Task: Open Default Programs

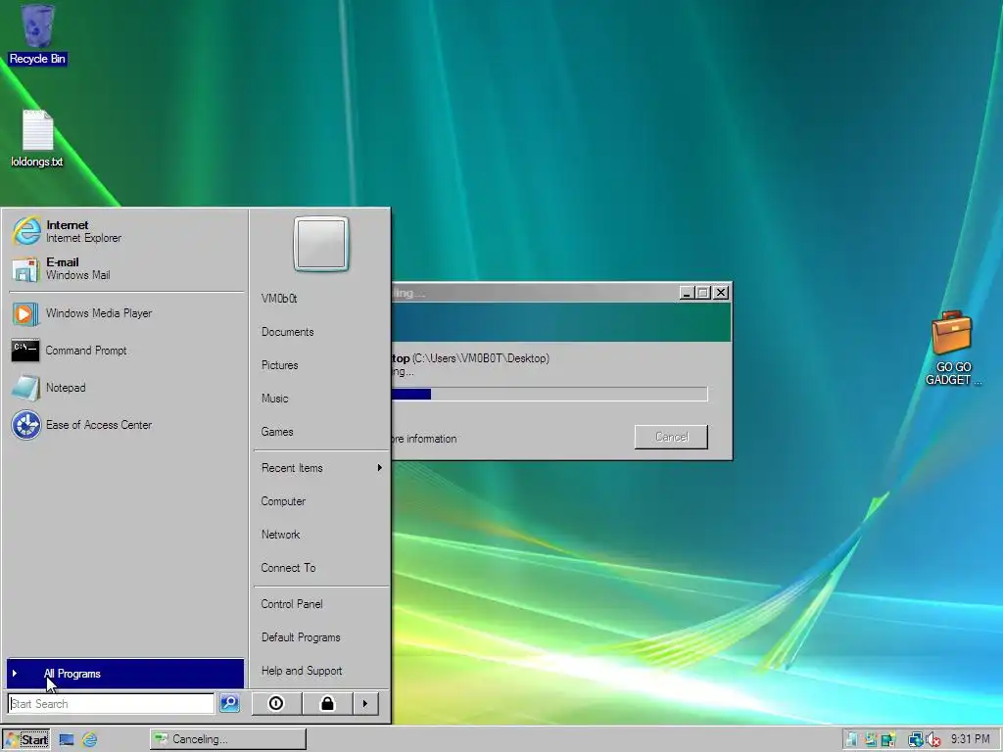Action: [321, 637]
